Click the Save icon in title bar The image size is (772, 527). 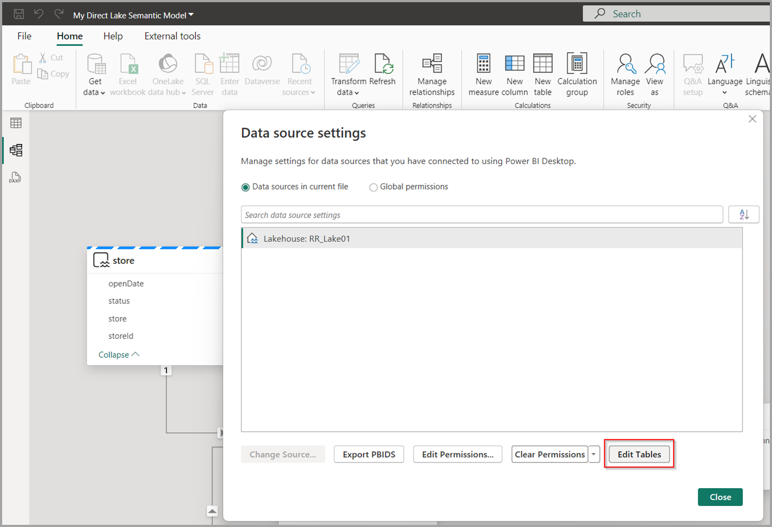[x=19, y=15]
